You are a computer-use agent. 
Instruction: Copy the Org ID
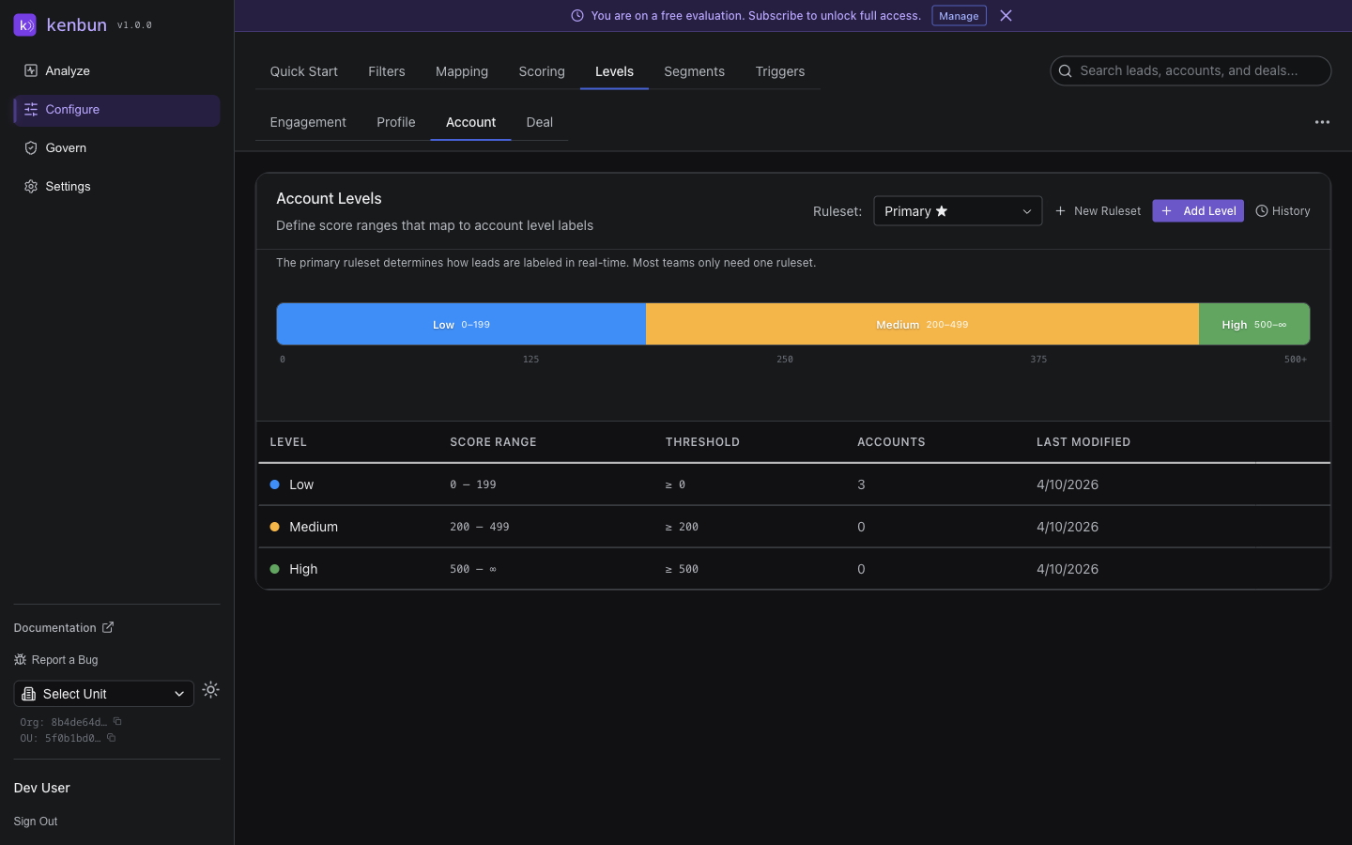117,722
